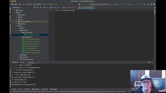Click the Collapse All icon in Project panel
The image size is (166, 93).
pyautogui.click(x=40, y=7)
